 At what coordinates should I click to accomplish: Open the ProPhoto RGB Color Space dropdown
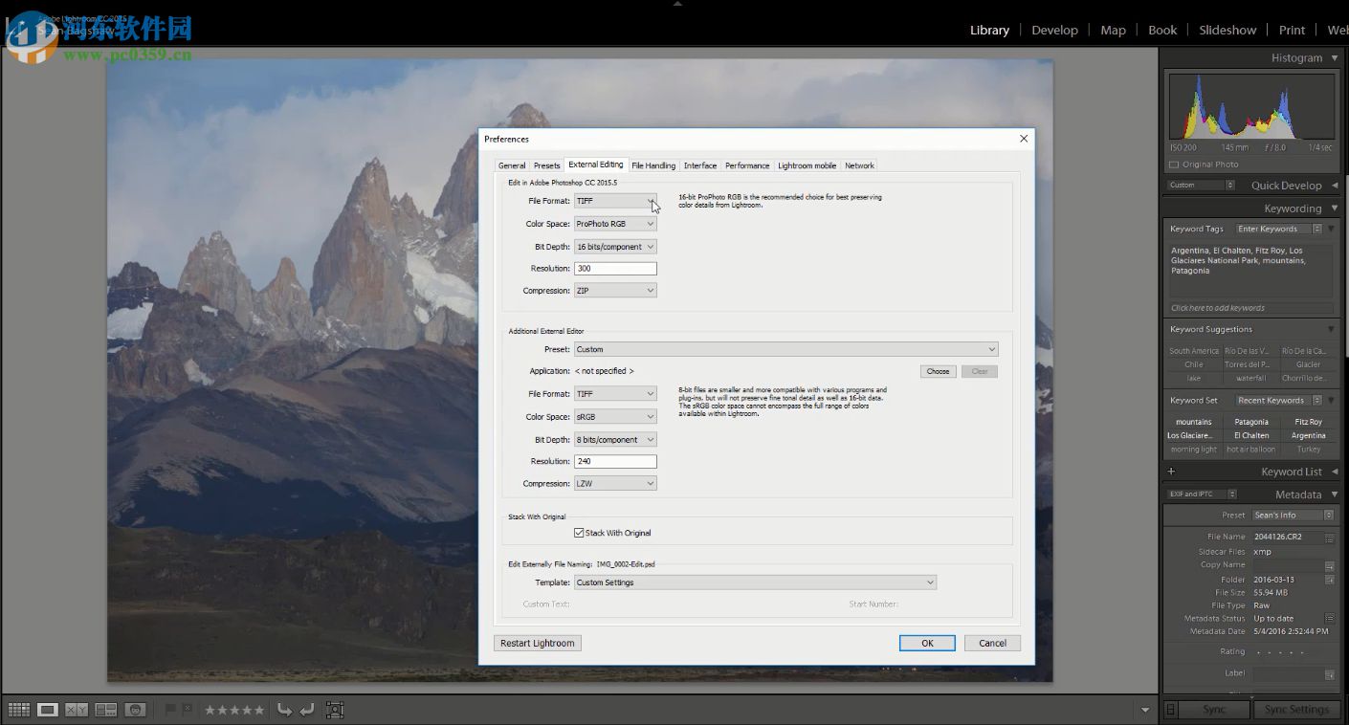tap(615, 224)
